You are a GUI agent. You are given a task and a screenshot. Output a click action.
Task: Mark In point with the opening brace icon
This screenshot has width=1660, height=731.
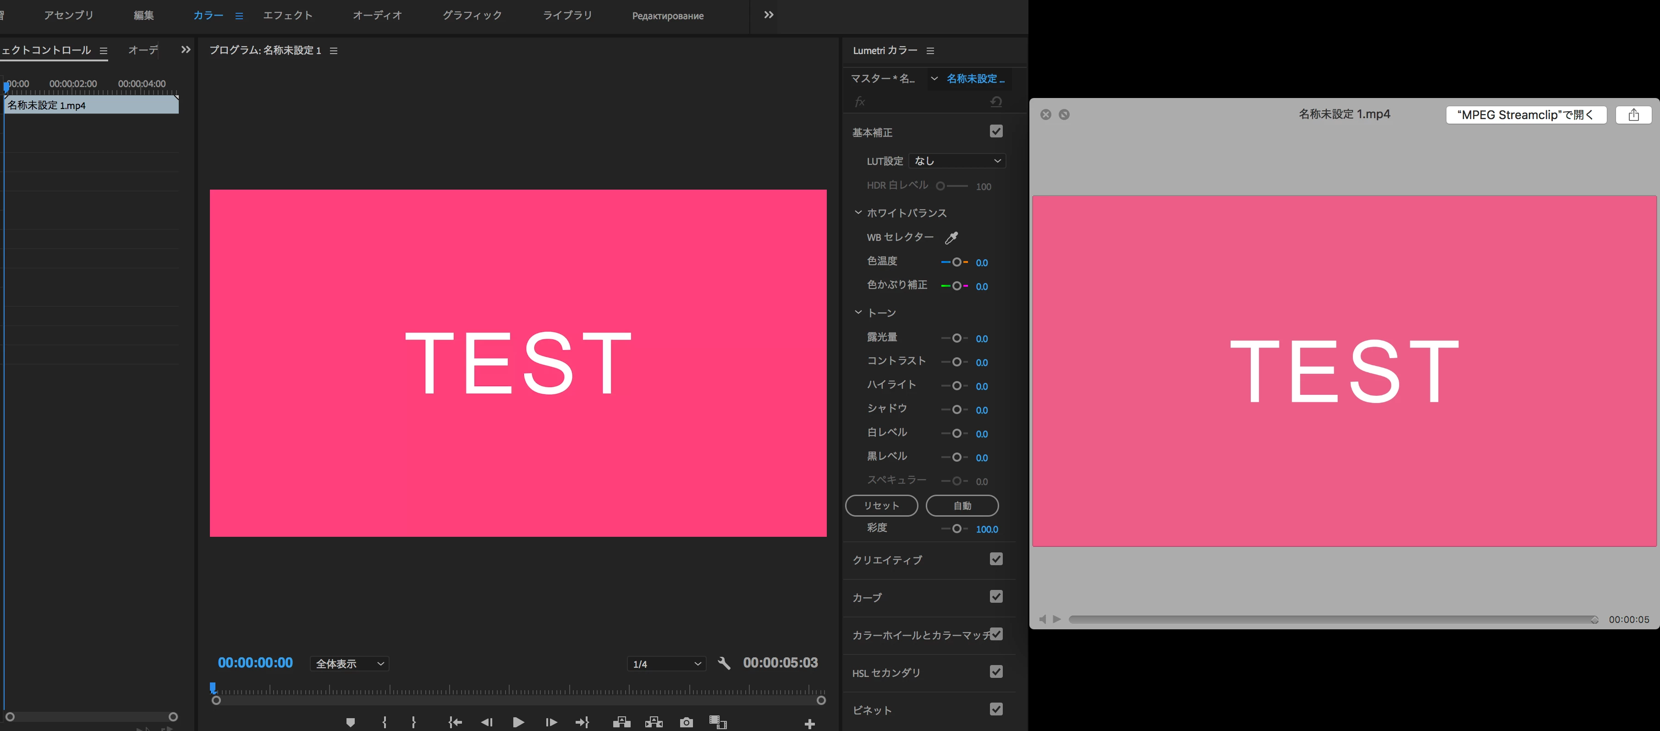click(x=385, y=722)
